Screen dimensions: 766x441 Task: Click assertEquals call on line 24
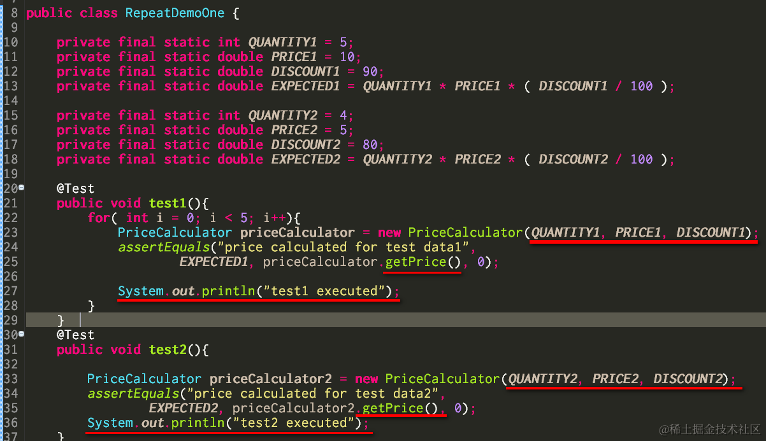tap(163, 247)
